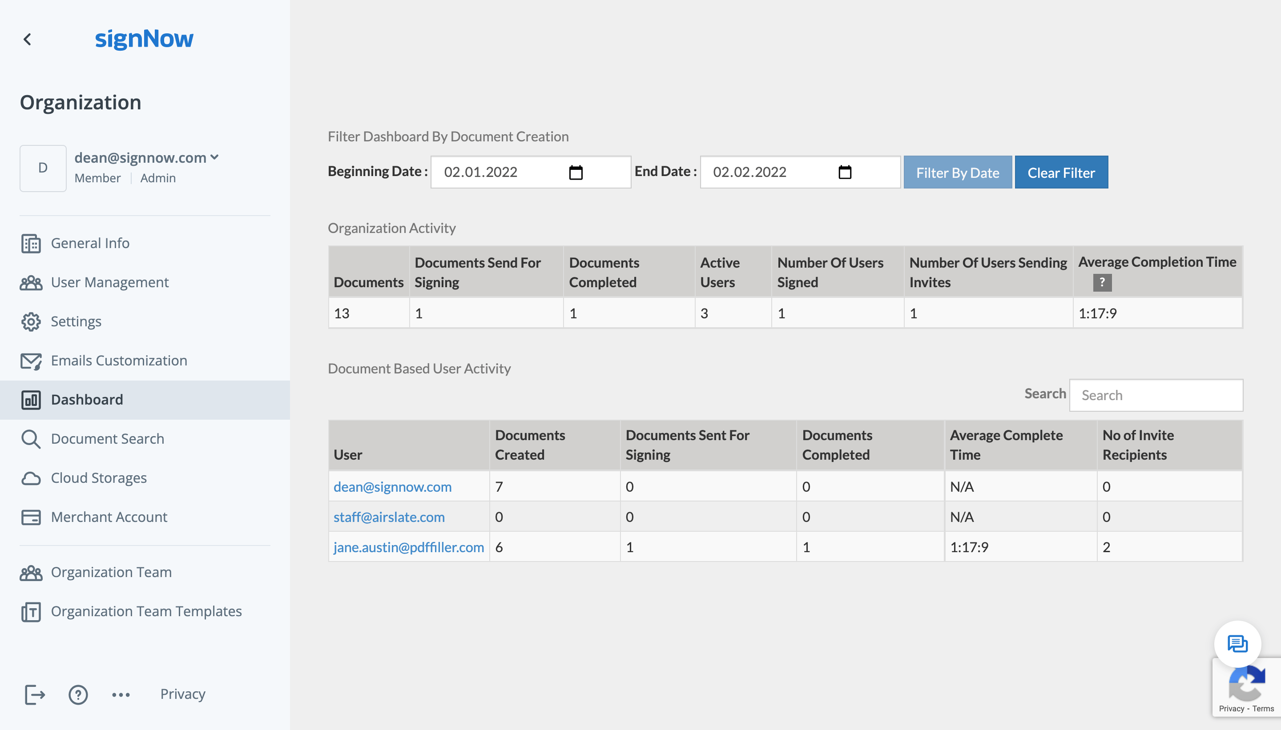The image size is (1281, 730).
Task: Focus the user activity Search field
Action: pyautogui.click(x=1156, y=395)
